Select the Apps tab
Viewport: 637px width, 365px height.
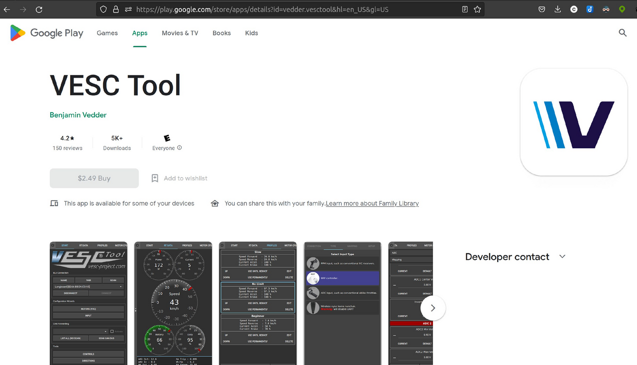click(x=140, y=33)
